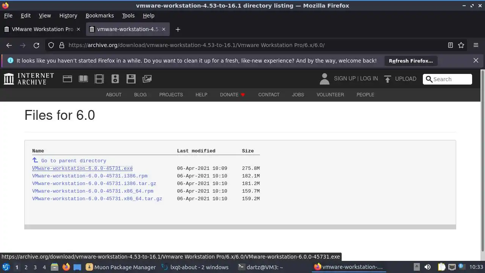Switch to Muon Package Manager taskbar window
Screen dimensions: 485x273
pos(121,267)
